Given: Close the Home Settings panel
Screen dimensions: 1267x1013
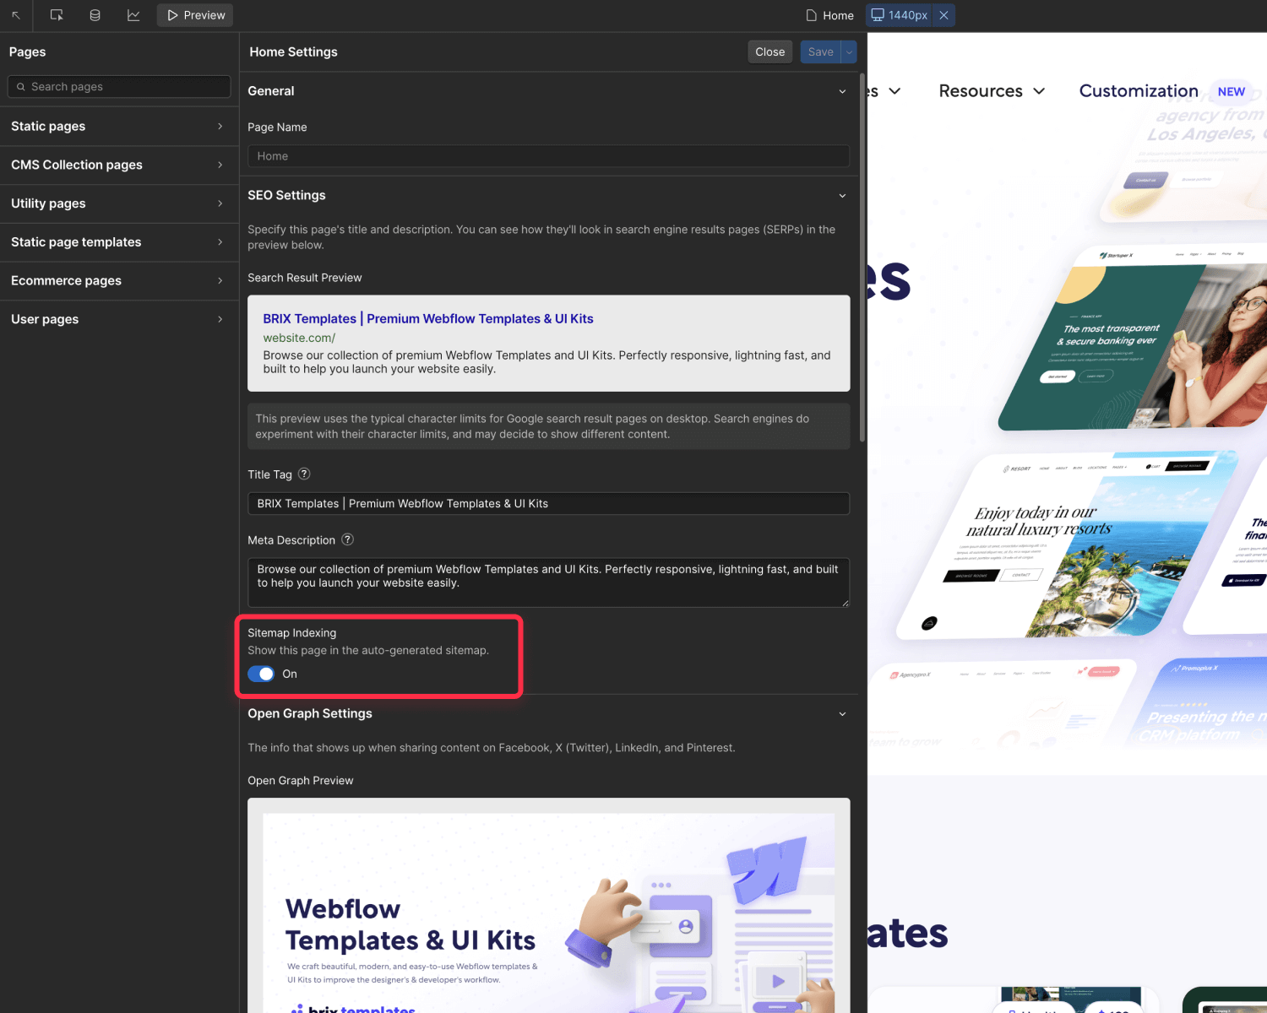Looking at the screenshot, I should pyautogui.click(x=769, y=51).
